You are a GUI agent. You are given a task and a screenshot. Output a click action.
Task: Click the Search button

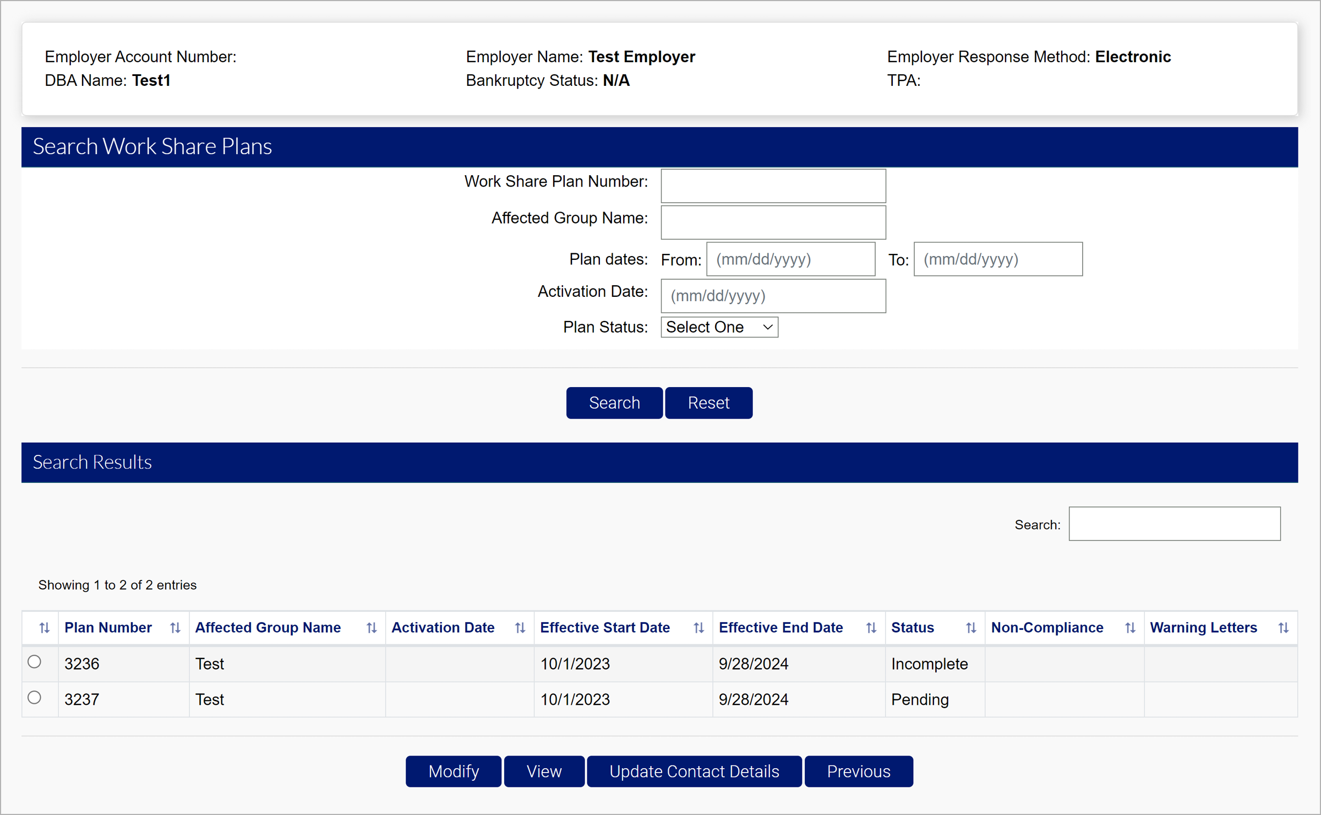[614, 403]
